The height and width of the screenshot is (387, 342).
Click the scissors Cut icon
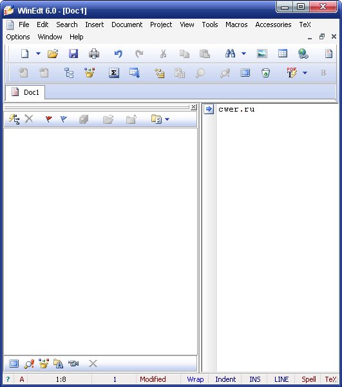(163, 54)
